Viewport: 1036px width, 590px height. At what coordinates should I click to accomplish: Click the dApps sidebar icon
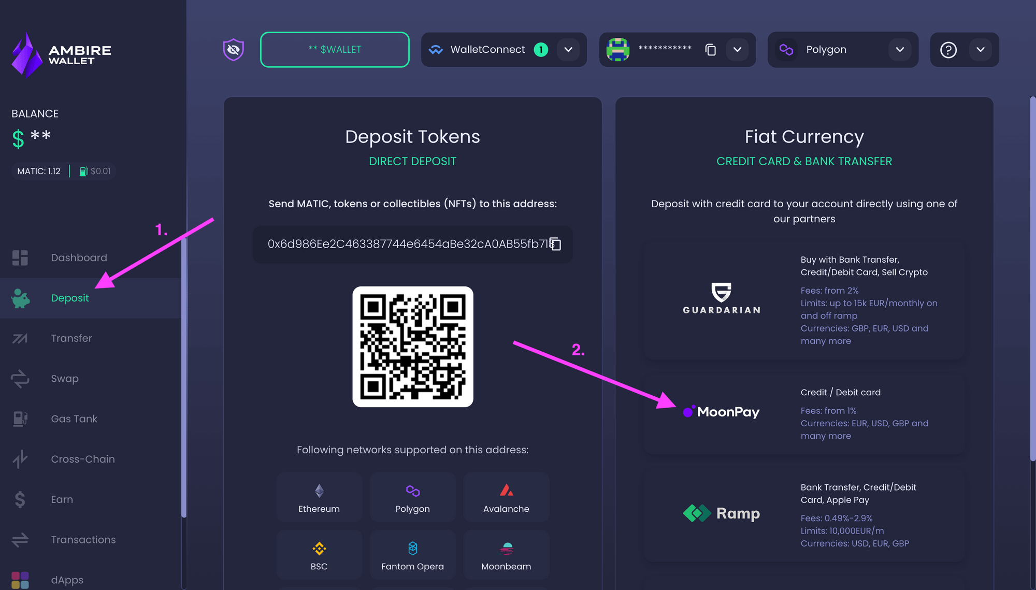(20, 579)
